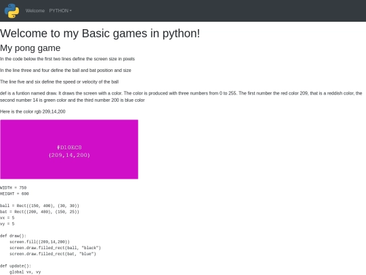Click the magenta #D10EC8 color image

pos(69,149)
